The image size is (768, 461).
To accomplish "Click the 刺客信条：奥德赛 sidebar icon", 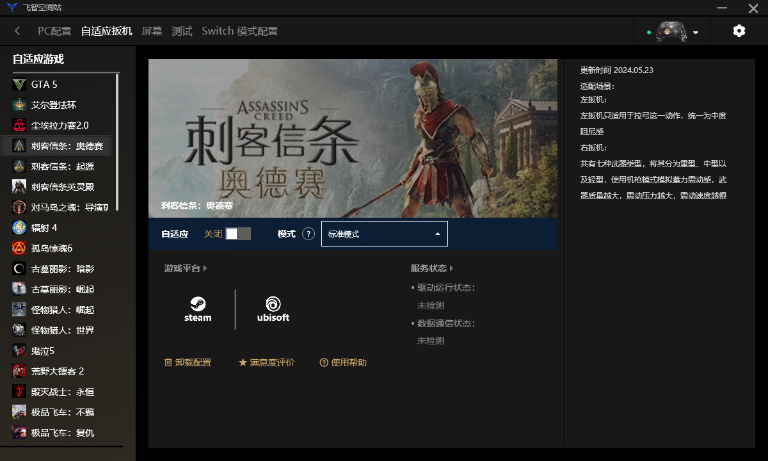I will point(19,145).
